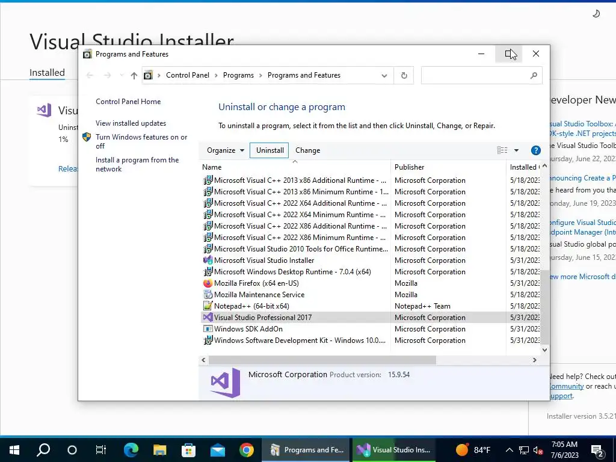Click the search box in Programs and Features
This screenshot has height=462, width=616.
click(x=482, y=75)
